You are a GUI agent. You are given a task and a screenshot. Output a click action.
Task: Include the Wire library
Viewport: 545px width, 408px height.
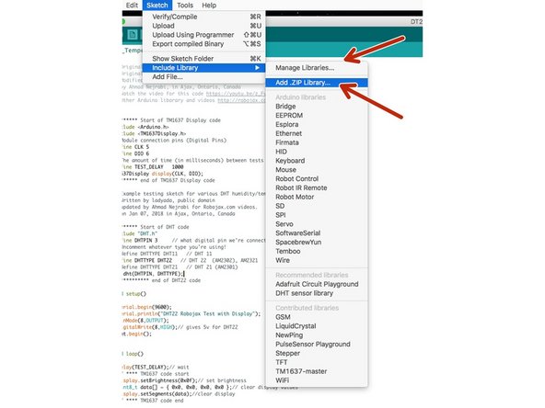pos(317,260)
